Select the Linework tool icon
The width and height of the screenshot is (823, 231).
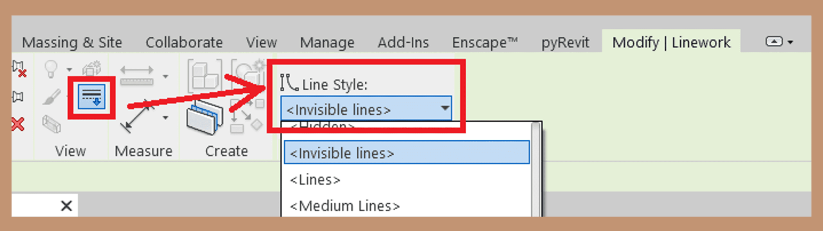click(92, 97)
